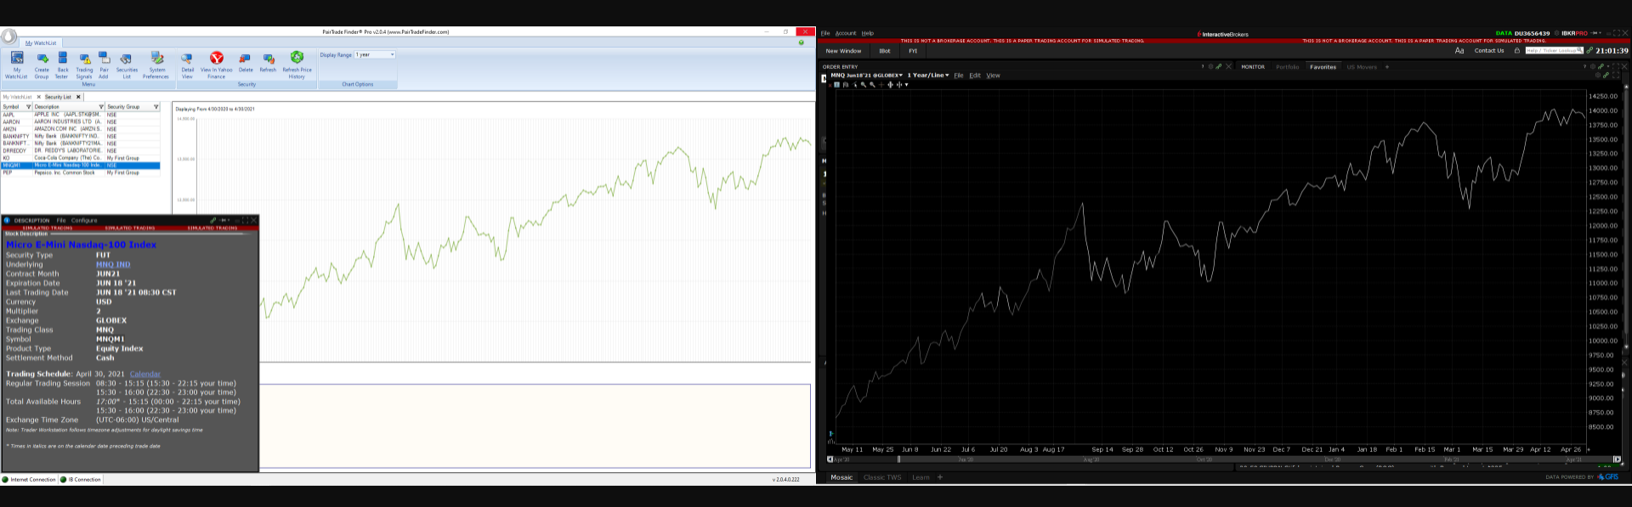Click the FYI button
This screenshot has height=507, width=1632.
[x=913, y=51]
